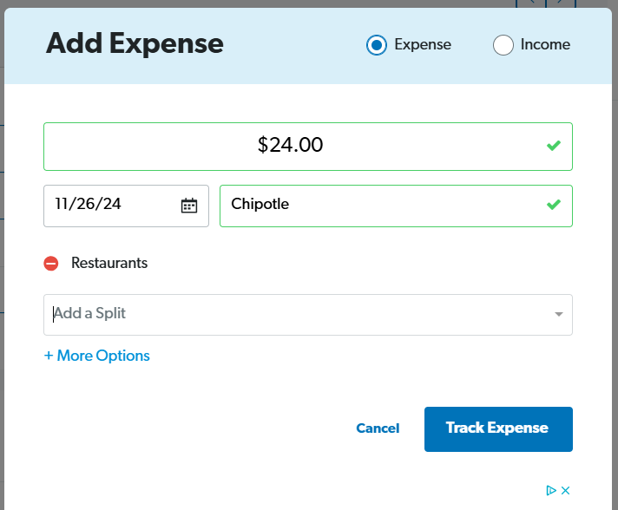Edit the Chipotle merchant field
The height and width of the screenshot is (510, 618).
[396, 206]
